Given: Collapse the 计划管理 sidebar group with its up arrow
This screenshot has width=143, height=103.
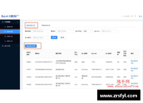Looking at the screenshot, I should [x=17, y=22].
